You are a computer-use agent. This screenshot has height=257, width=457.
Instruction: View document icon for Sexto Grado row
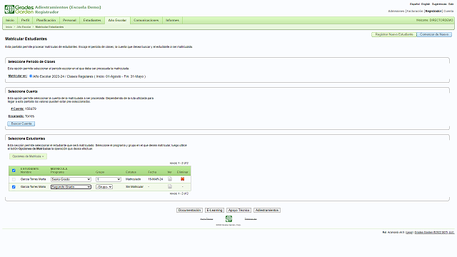tap(170, 179)
